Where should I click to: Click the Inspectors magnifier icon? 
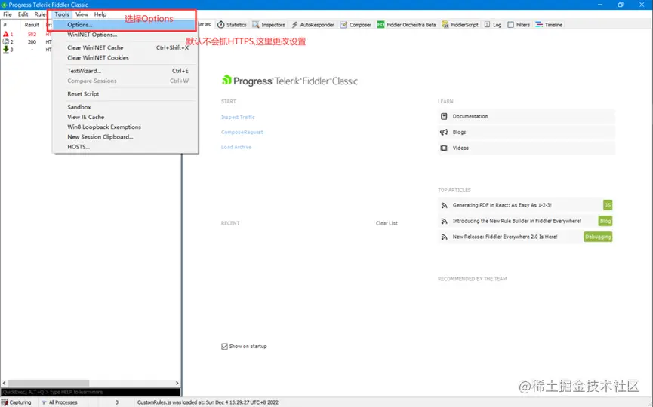(256, 25)
